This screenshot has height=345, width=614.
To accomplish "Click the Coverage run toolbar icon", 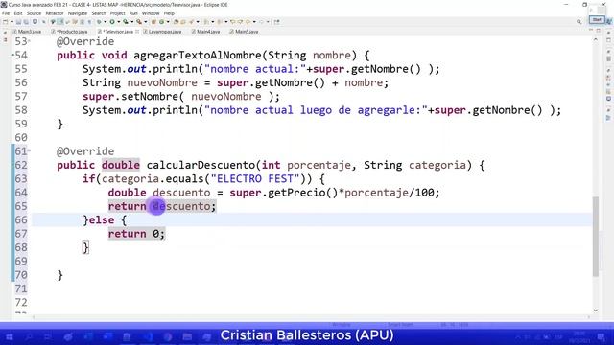I will click(126, 22).
